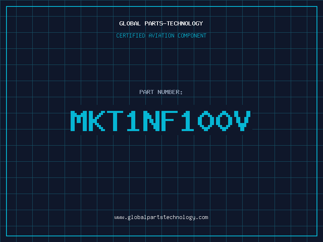323x242 pixels.
Task: Click letter K in the part number
Action: 96,121
